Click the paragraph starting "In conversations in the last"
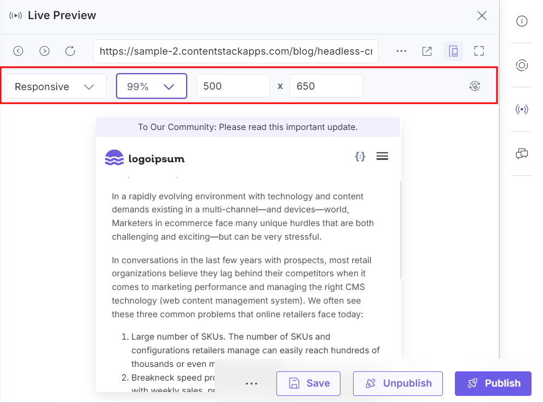This screenshot has height=403, width=543. pyautogui.click(x=242, y=287)
